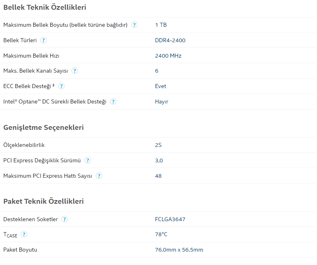Click help icon next to Desteklenen Soketler
Viewport: 317px width, 265px height.
(x=65, y=219)
